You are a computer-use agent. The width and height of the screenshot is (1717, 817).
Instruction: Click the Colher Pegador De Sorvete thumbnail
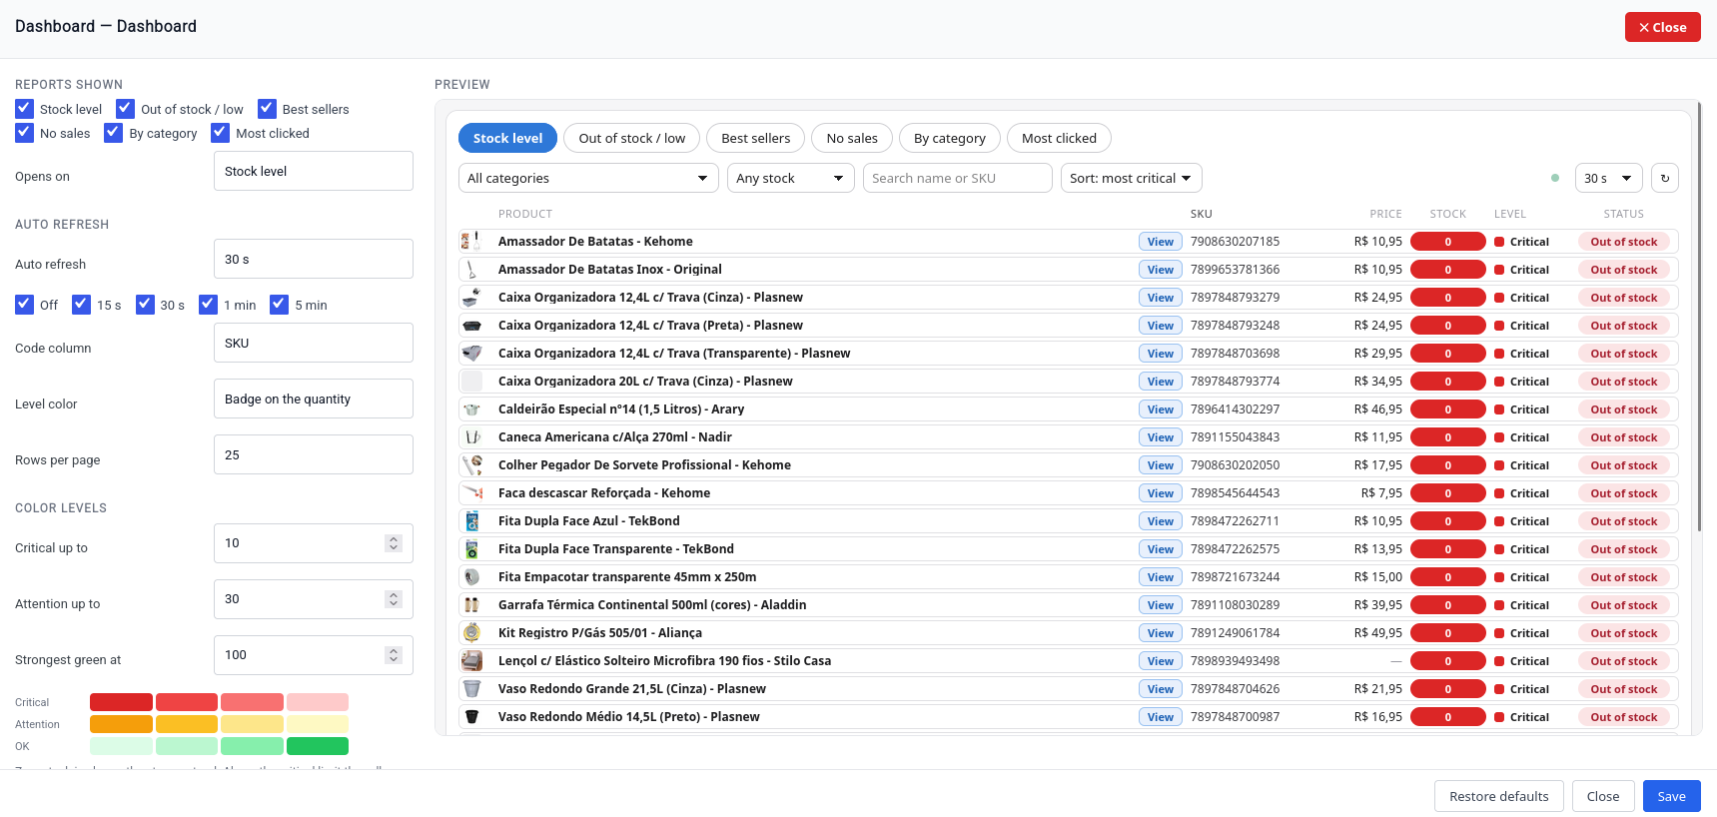[471, 465]
